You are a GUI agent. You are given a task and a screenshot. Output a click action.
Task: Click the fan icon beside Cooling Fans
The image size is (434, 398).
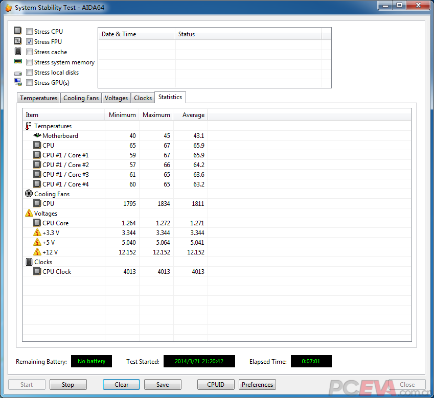(29, 194)
